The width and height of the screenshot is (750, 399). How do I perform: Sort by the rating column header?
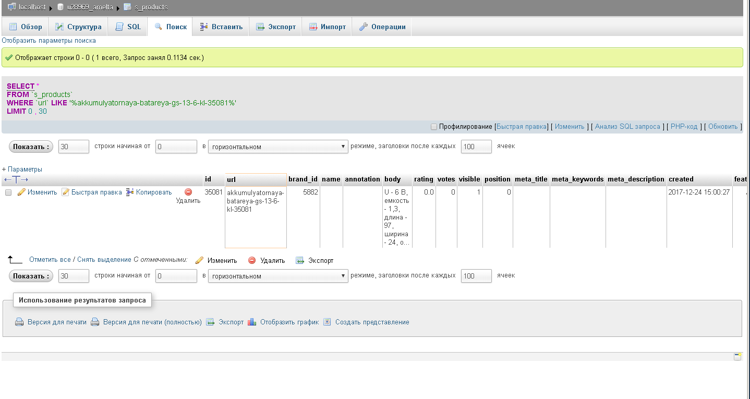point(424,179)
